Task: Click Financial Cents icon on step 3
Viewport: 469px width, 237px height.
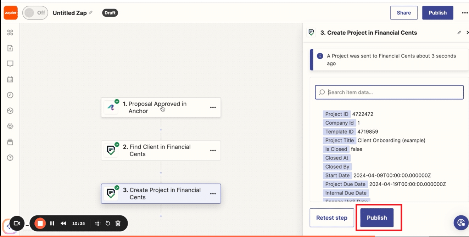Action: (x=111, y=193)
